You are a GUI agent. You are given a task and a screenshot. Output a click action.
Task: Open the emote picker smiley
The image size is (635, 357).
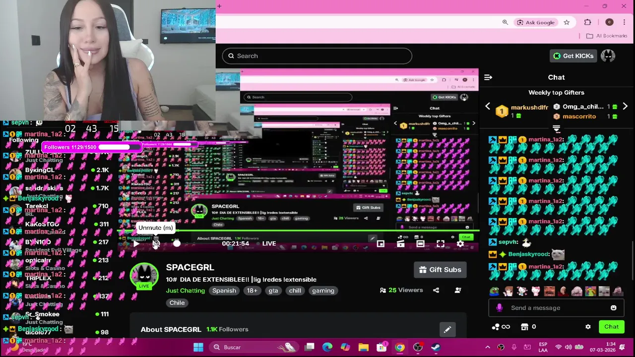pyautogui.click(x=614, y=308)
